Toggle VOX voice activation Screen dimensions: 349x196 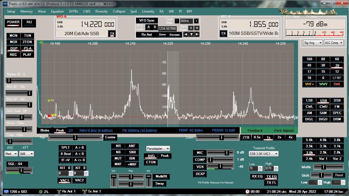(x=200, y=167)
